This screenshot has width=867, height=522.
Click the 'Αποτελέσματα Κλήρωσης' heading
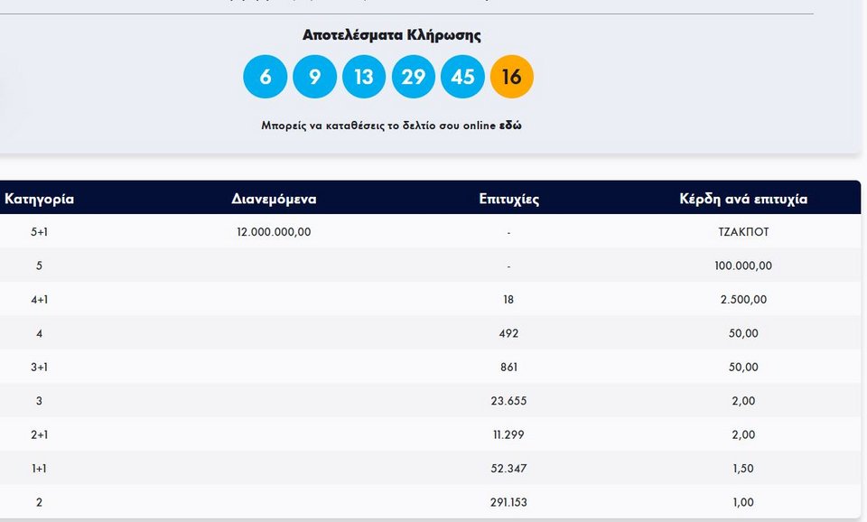[x=391, y=35]
